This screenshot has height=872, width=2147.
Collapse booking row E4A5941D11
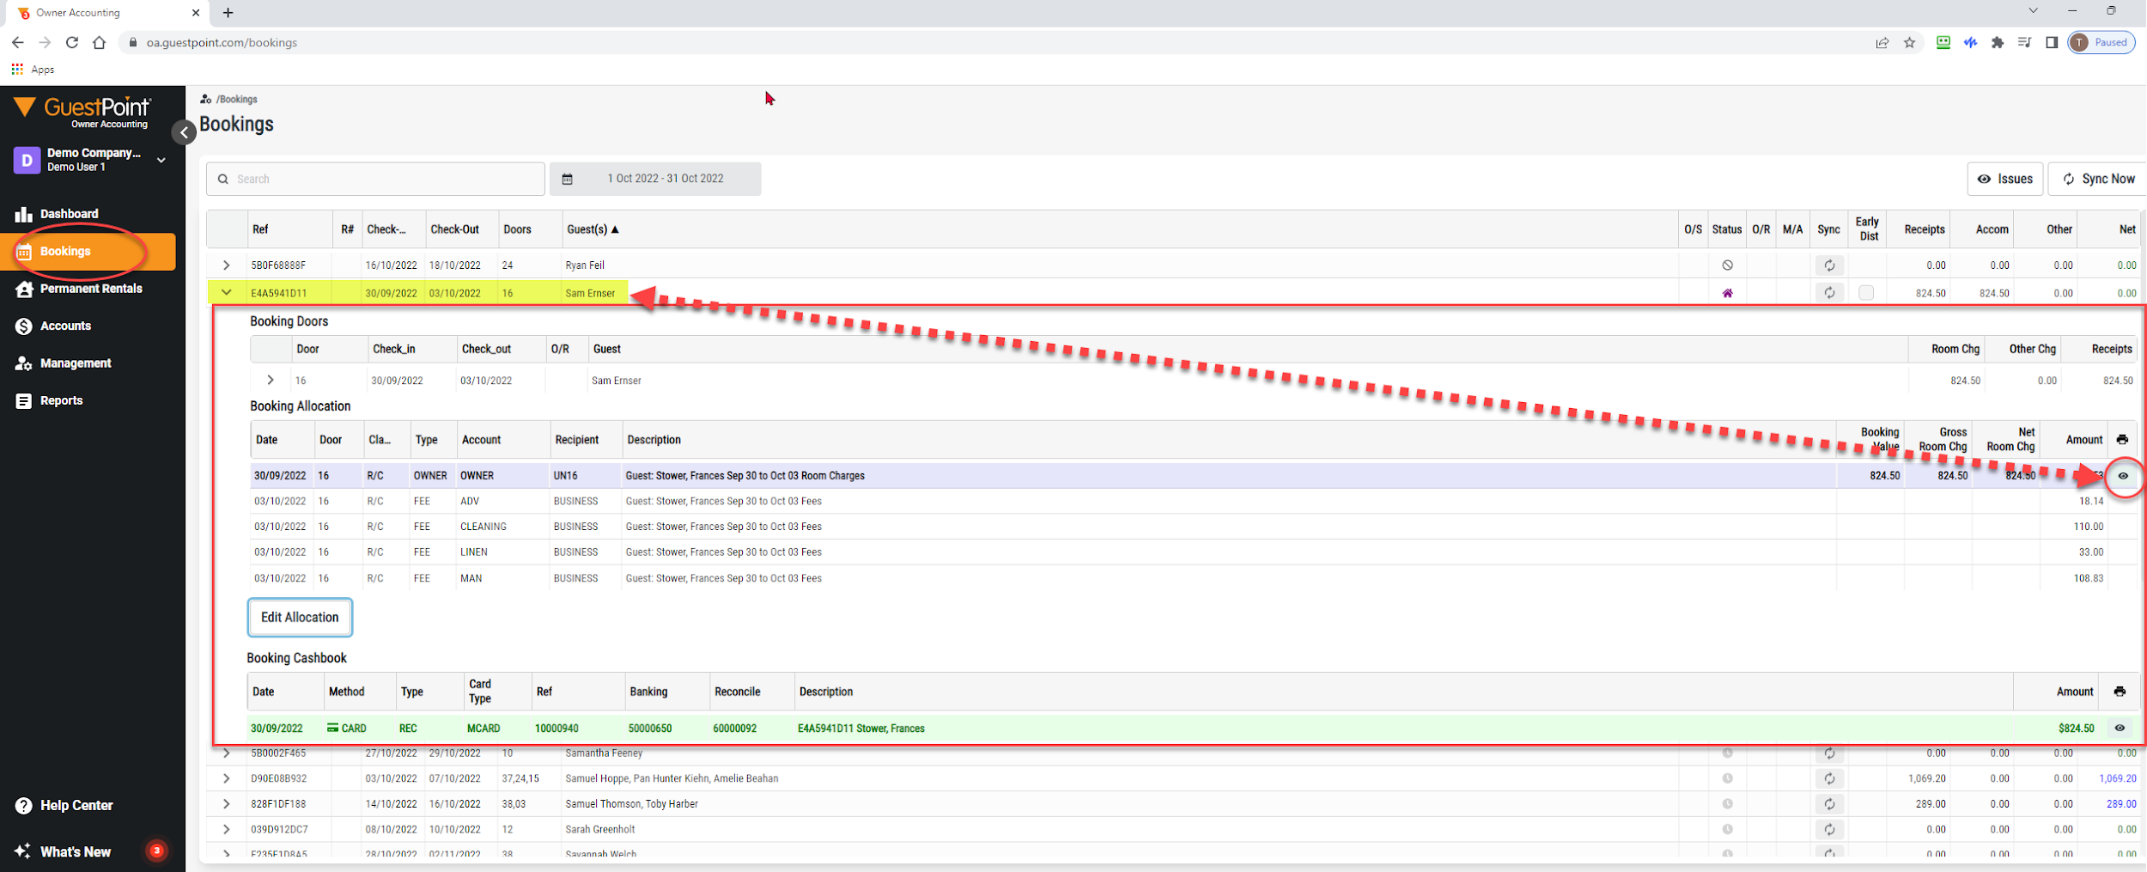[x=227, y=293]
